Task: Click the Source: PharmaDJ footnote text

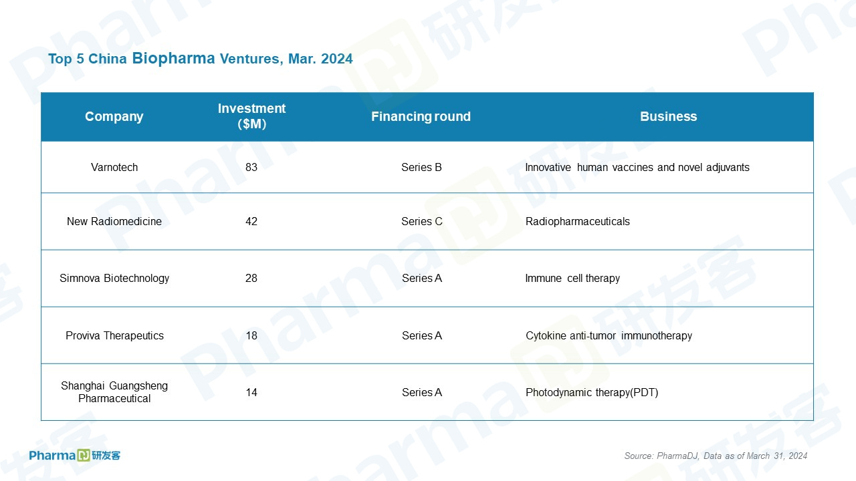Action: [x=716, y=456]
